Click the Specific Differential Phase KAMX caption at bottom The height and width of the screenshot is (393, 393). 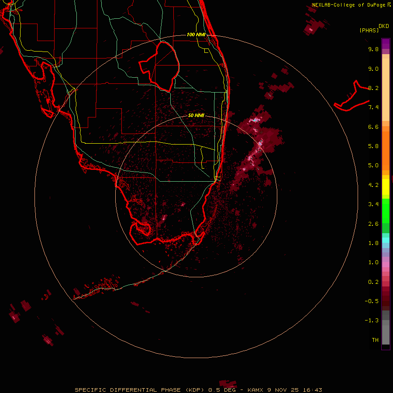coord(198,390)
